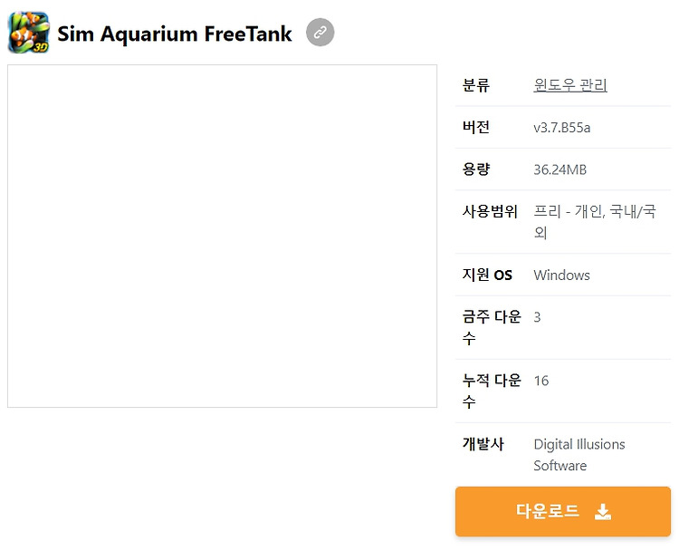
Task: Click the 용량 label
Action: 476,169
